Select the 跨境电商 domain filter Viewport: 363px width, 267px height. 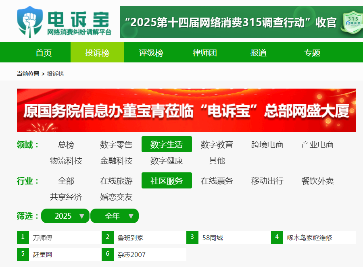267,145
